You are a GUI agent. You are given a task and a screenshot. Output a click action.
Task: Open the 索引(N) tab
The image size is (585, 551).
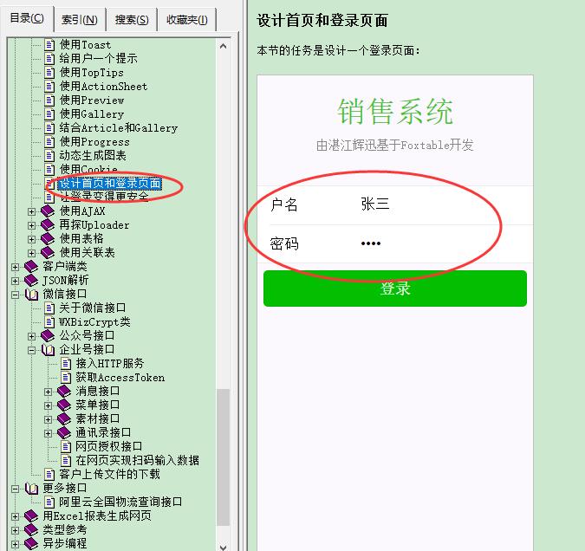[80, 20]
